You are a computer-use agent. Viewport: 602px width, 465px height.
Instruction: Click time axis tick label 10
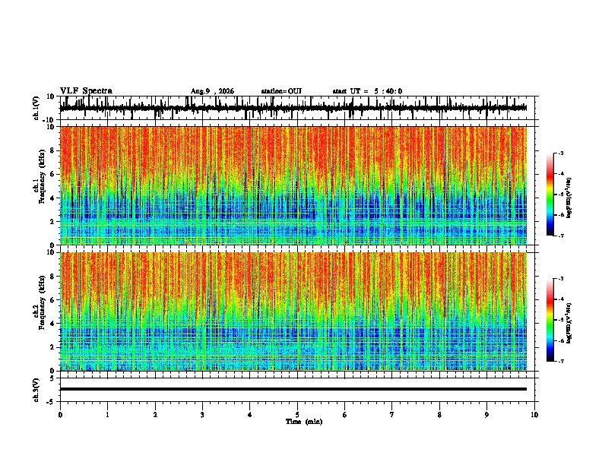click(534, 415)
